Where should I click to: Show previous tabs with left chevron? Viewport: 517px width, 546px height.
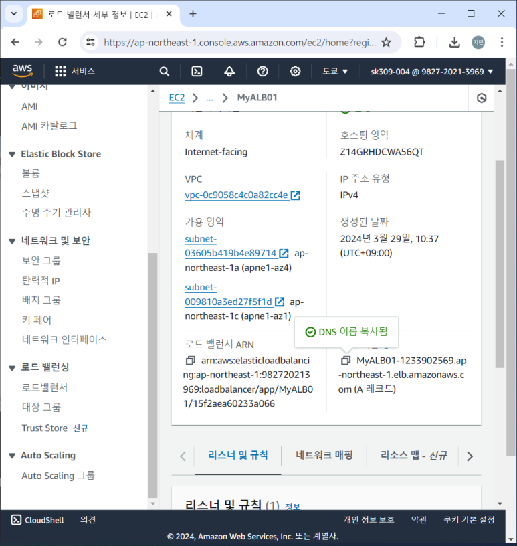183,456
